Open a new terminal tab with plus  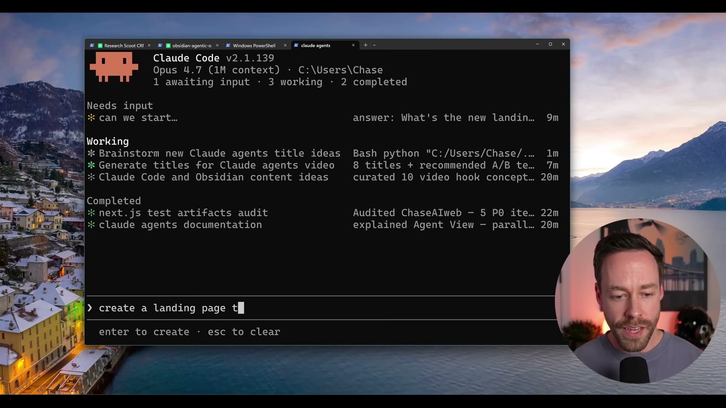point(366,45)
